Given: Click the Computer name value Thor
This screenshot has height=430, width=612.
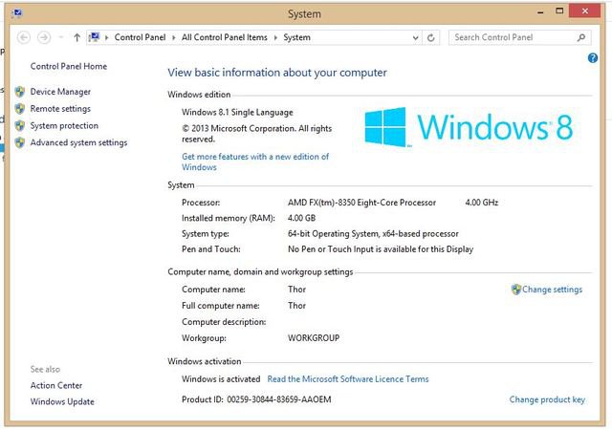Looking at the screenshot, I should pos(297,290).
